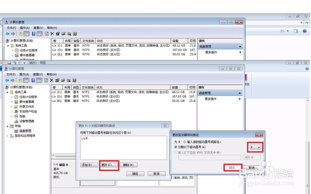The image size is (311, 194).
Task: Click Back arrow in lower Computer Management toolbar
Action: pyautogui.click(x=7, y=80)
